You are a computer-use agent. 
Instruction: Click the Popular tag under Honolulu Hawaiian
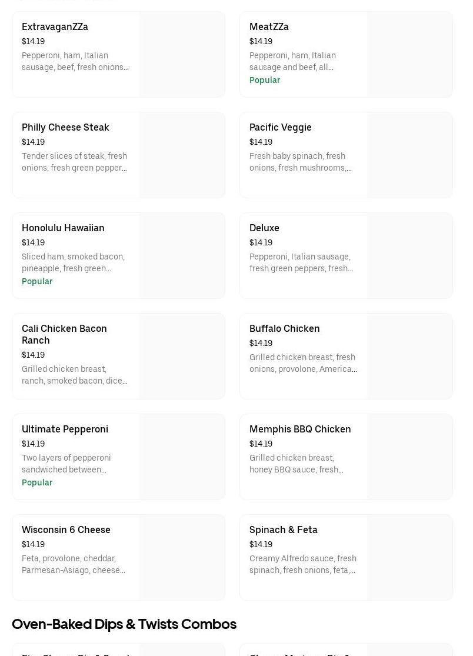[x=37, y=281]
